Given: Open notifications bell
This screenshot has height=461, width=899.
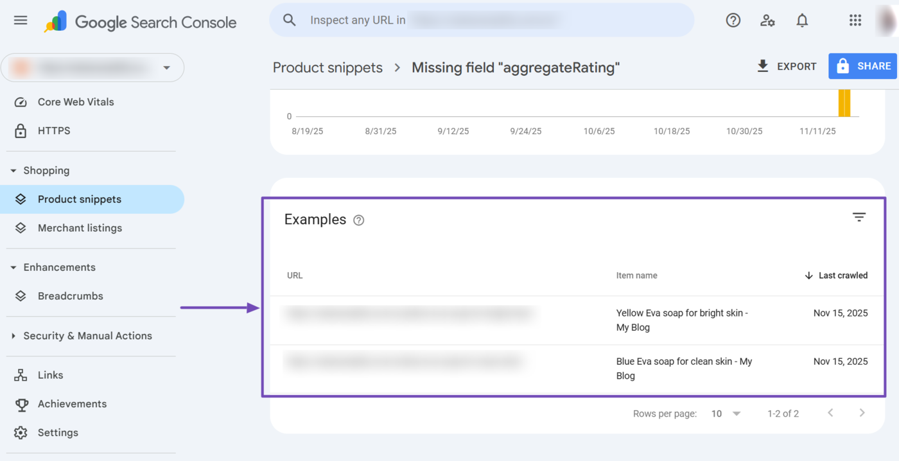Looking at the screenshot, I should click(801, 20).
